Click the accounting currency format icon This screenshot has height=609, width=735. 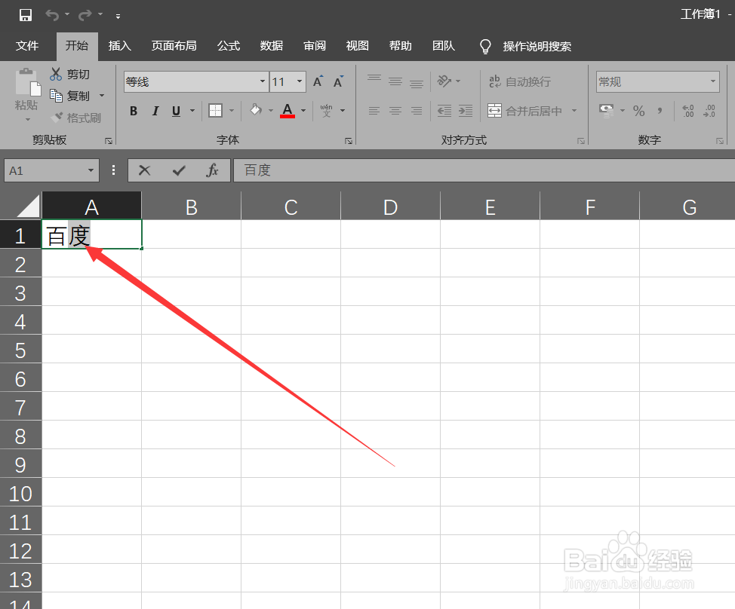coord(607,111)
